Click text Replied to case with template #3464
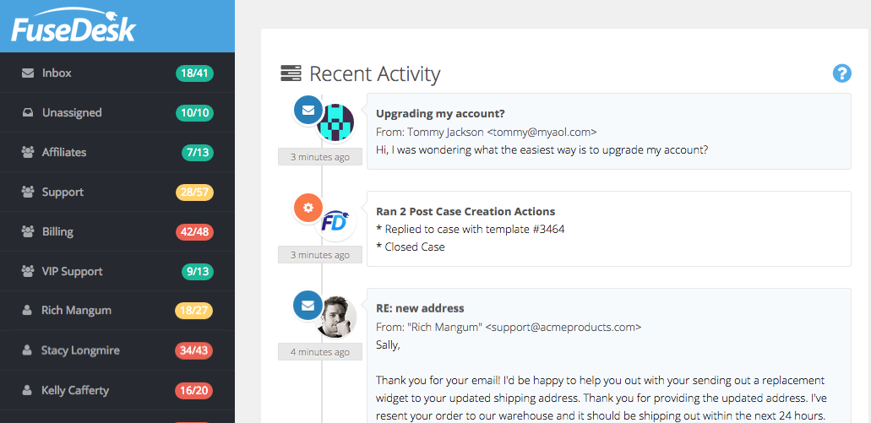This screenshot has width=871, height=423. click(470, 229)
